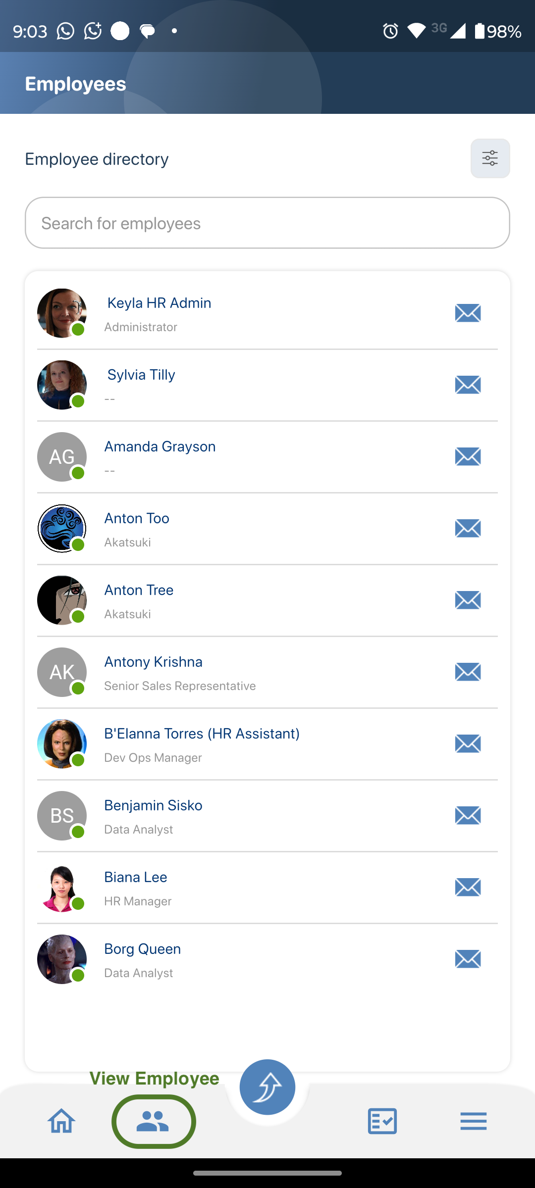
Task: Open the employee directory filter options
Action: (490, 158)
